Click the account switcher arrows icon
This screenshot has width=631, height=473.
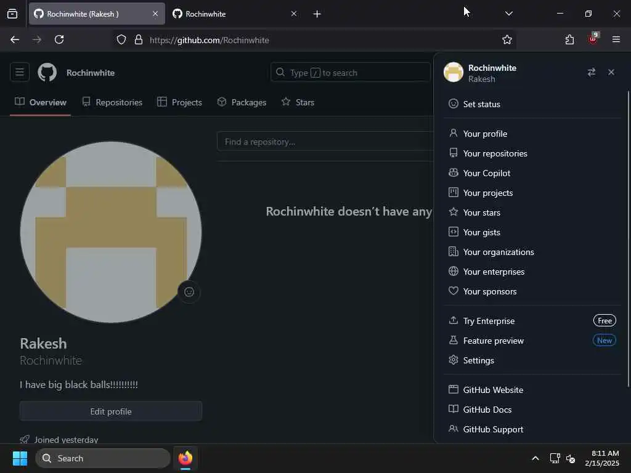click(x=591, y=73)
